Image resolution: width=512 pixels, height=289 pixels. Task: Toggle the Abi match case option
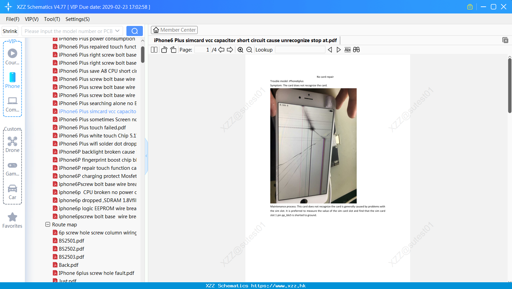point(348,50)
